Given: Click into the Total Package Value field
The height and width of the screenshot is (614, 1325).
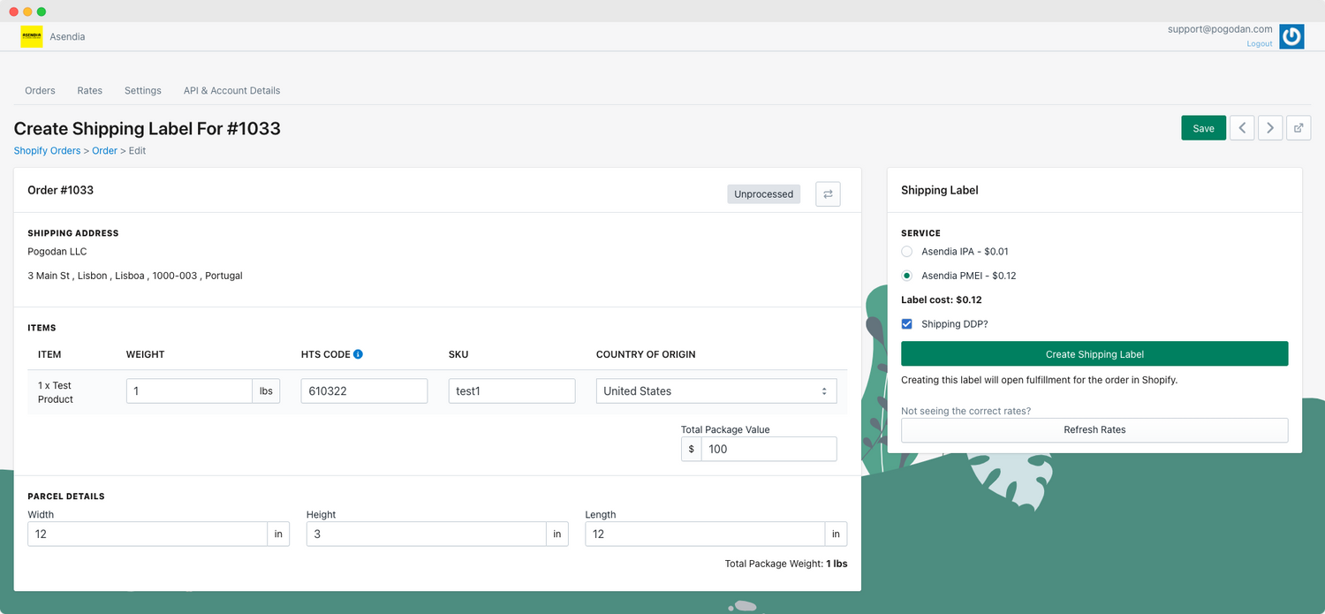Looking at the screenshot, I should [768, 449].
